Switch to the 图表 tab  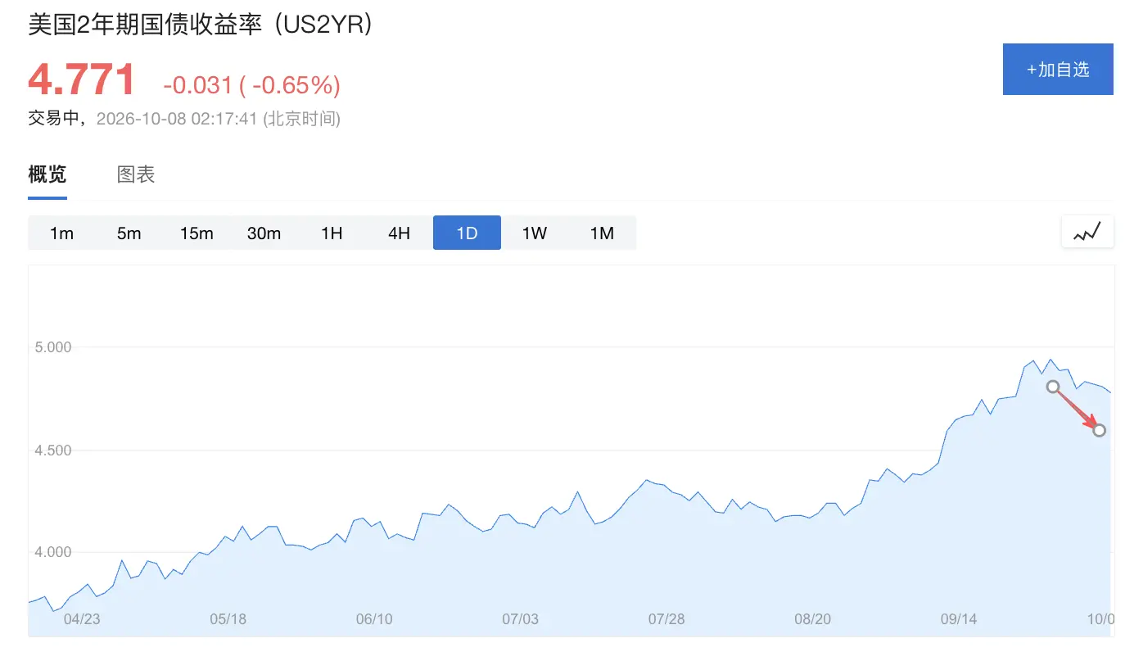pyautogui.click(x=136, y=174)
